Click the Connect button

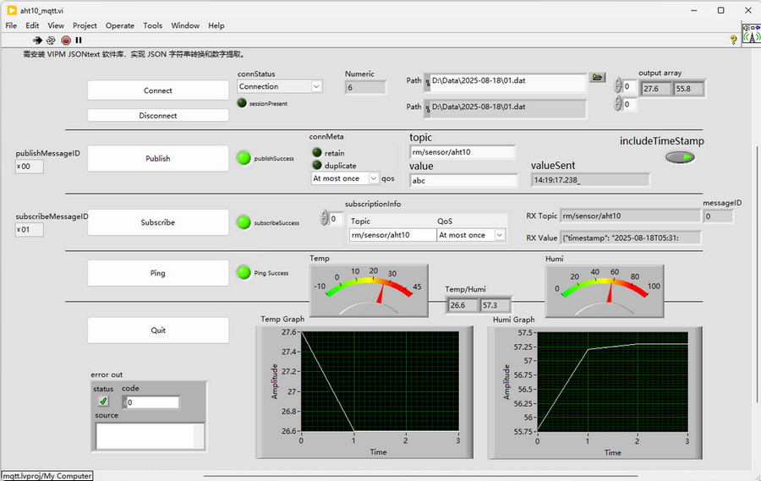[x=158, y=90]
